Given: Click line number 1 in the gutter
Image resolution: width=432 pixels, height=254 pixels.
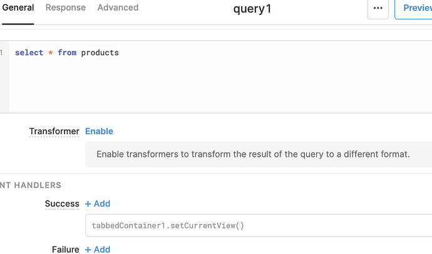Looking at the screenshot, I should pyautogui.click(x=2, y=53).
